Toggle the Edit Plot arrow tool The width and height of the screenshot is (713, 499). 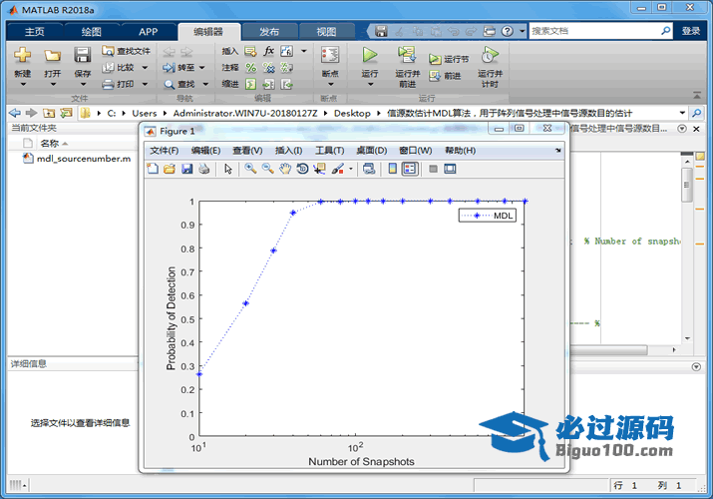[228, 169]
